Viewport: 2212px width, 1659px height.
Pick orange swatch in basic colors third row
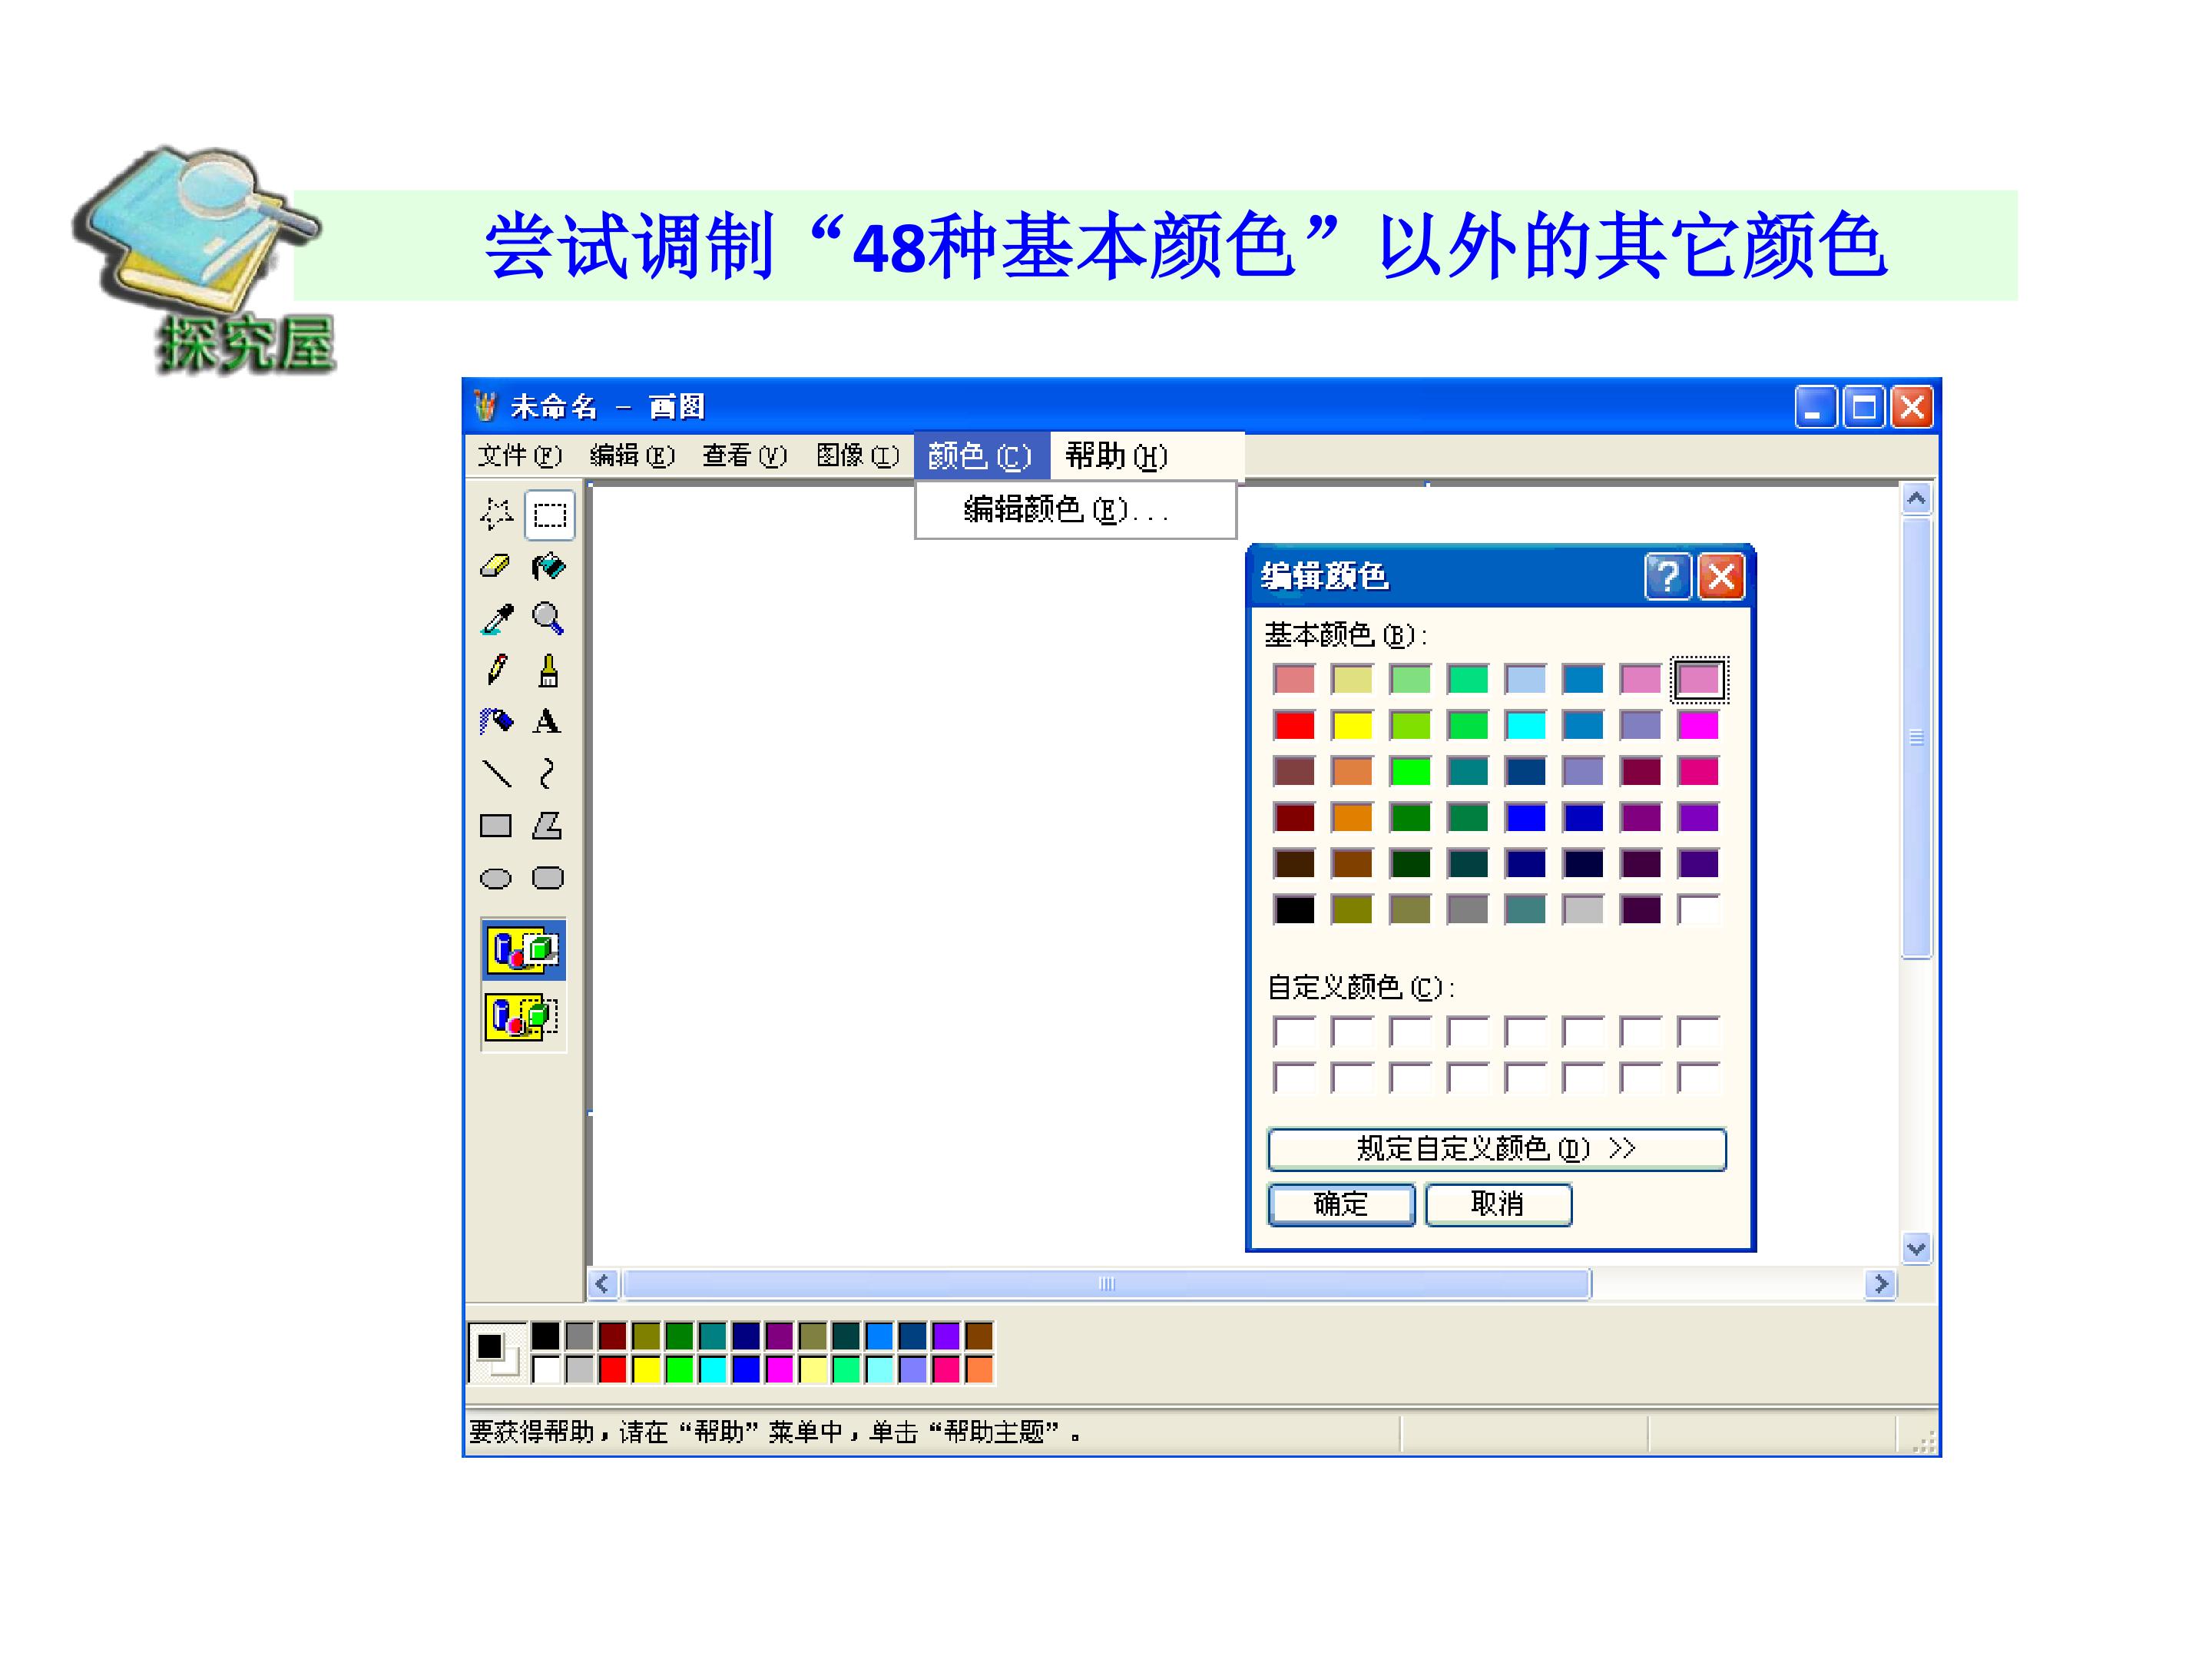tap(1352, 771)
